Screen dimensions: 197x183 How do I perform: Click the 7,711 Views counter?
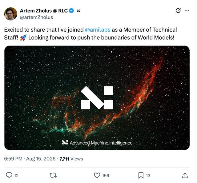pyautogui.click(x=71, y=159)
